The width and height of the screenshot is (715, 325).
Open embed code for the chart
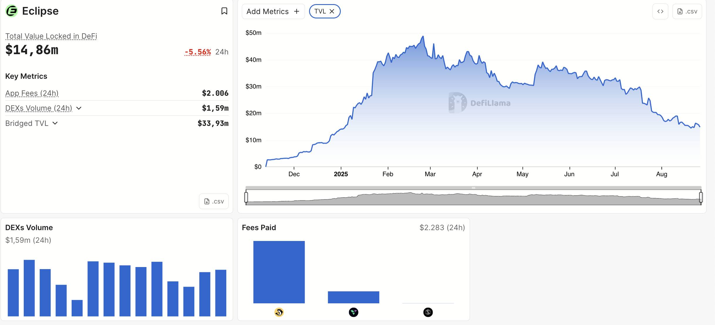point(660,11)
